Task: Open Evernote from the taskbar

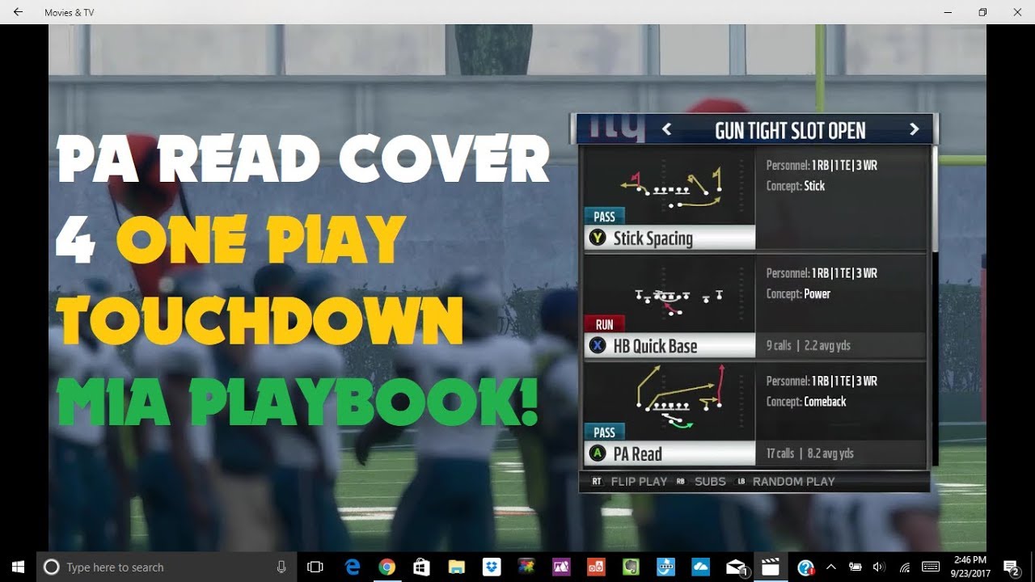Action: click(x=630, y=567)
